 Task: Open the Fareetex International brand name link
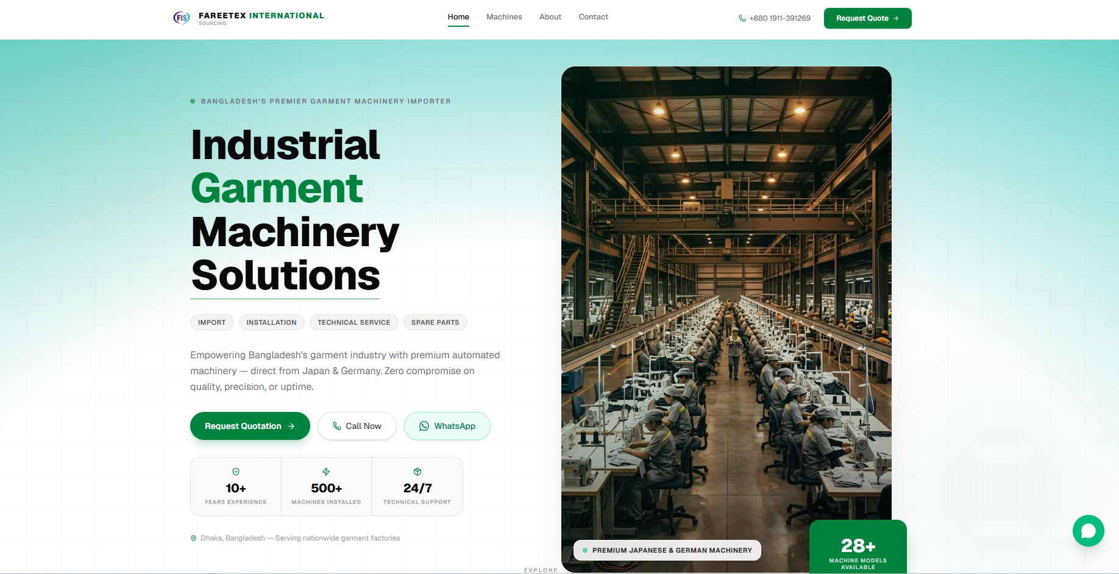point(261,16)
